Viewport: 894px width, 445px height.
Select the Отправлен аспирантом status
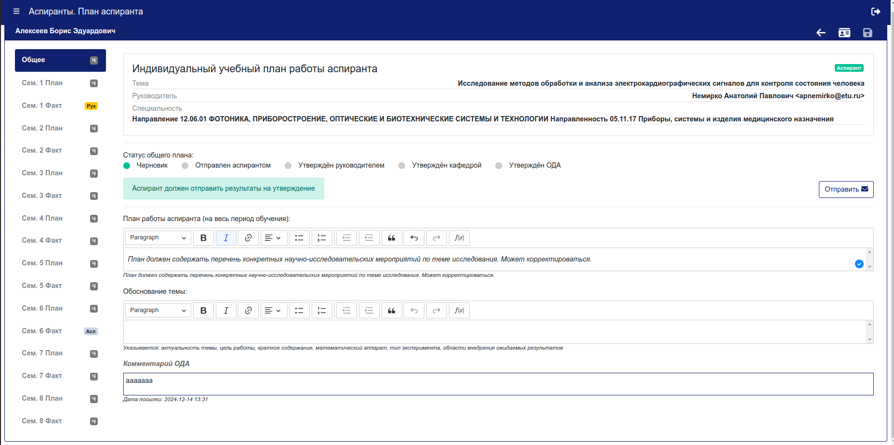(x=185, y=166)
